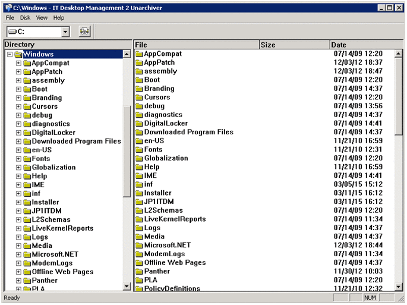Click the Cursors folder icon in directory tree
The width and height of the screenshot is (407, 305).
pos(27,106)
